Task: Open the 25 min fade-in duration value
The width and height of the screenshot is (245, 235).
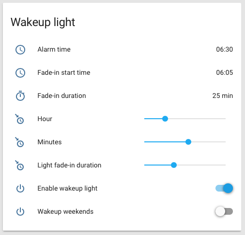Action: (x=223, y=96)
